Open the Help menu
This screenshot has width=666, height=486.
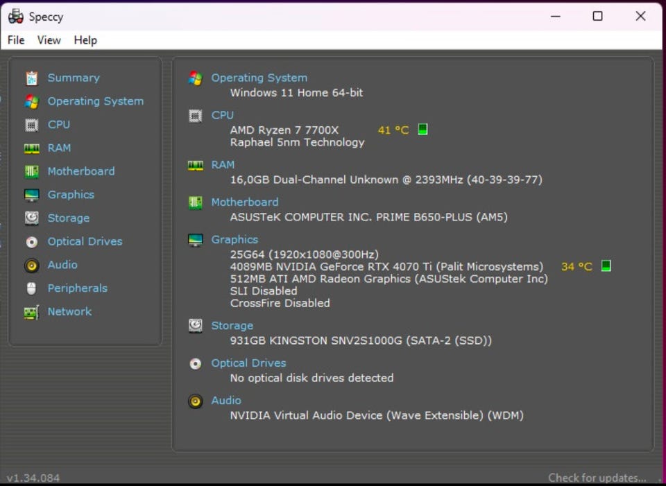coord(85,40)
